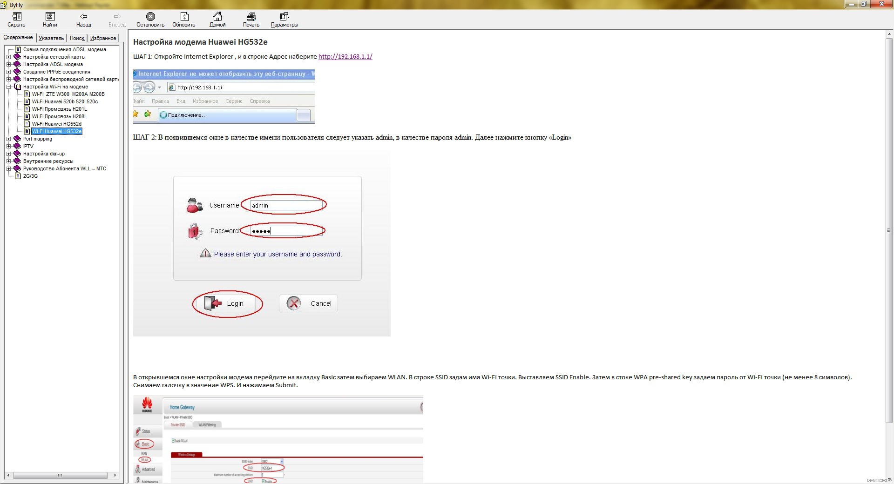Expand the Port mapping node
This screenshot has width=894, height=484.
point(8,139)
